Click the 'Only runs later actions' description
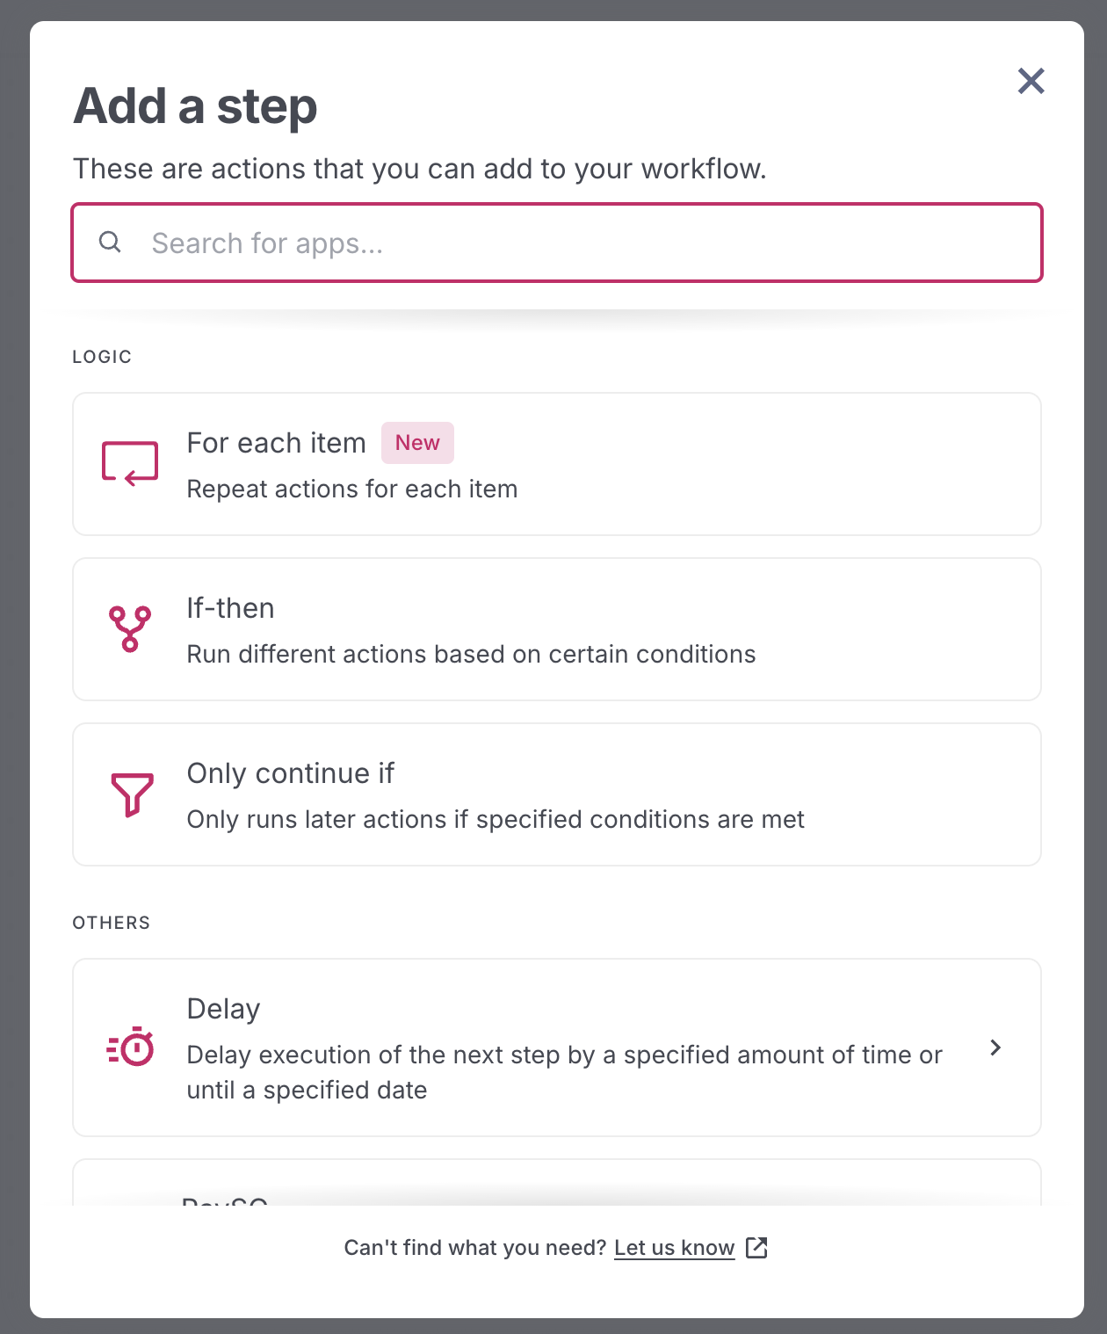 point(496,819)
